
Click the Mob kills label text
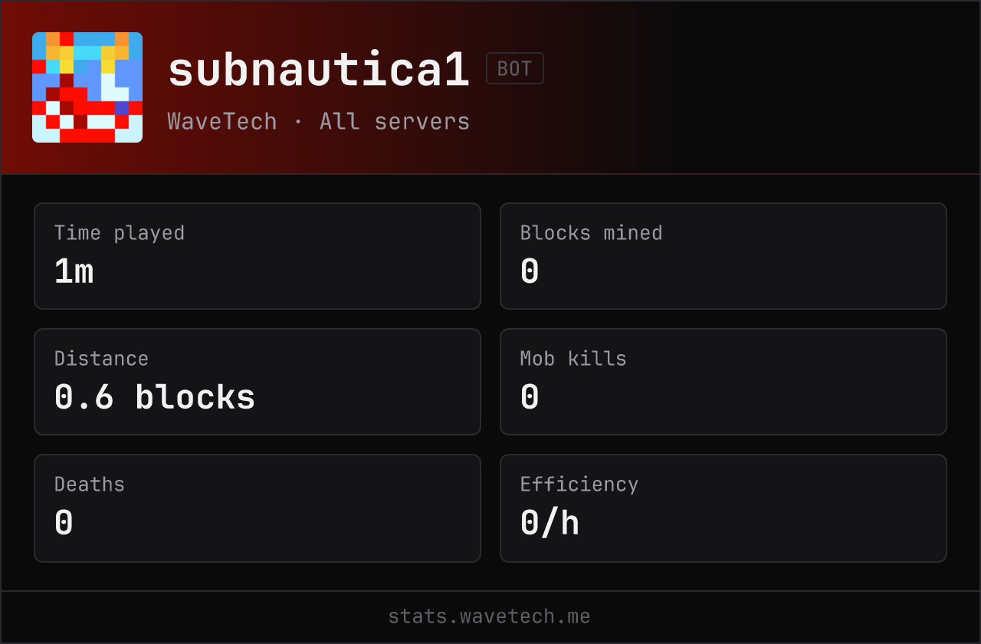pyautogui.click(x=573, y=359)
